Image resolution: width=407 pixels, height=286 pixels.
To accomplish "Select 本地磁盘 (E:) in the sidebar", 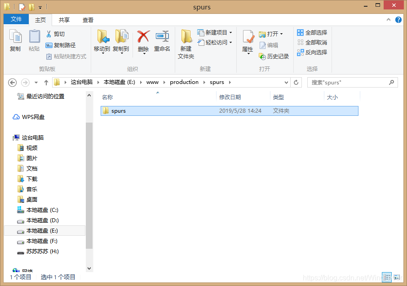I will point(44,231).
